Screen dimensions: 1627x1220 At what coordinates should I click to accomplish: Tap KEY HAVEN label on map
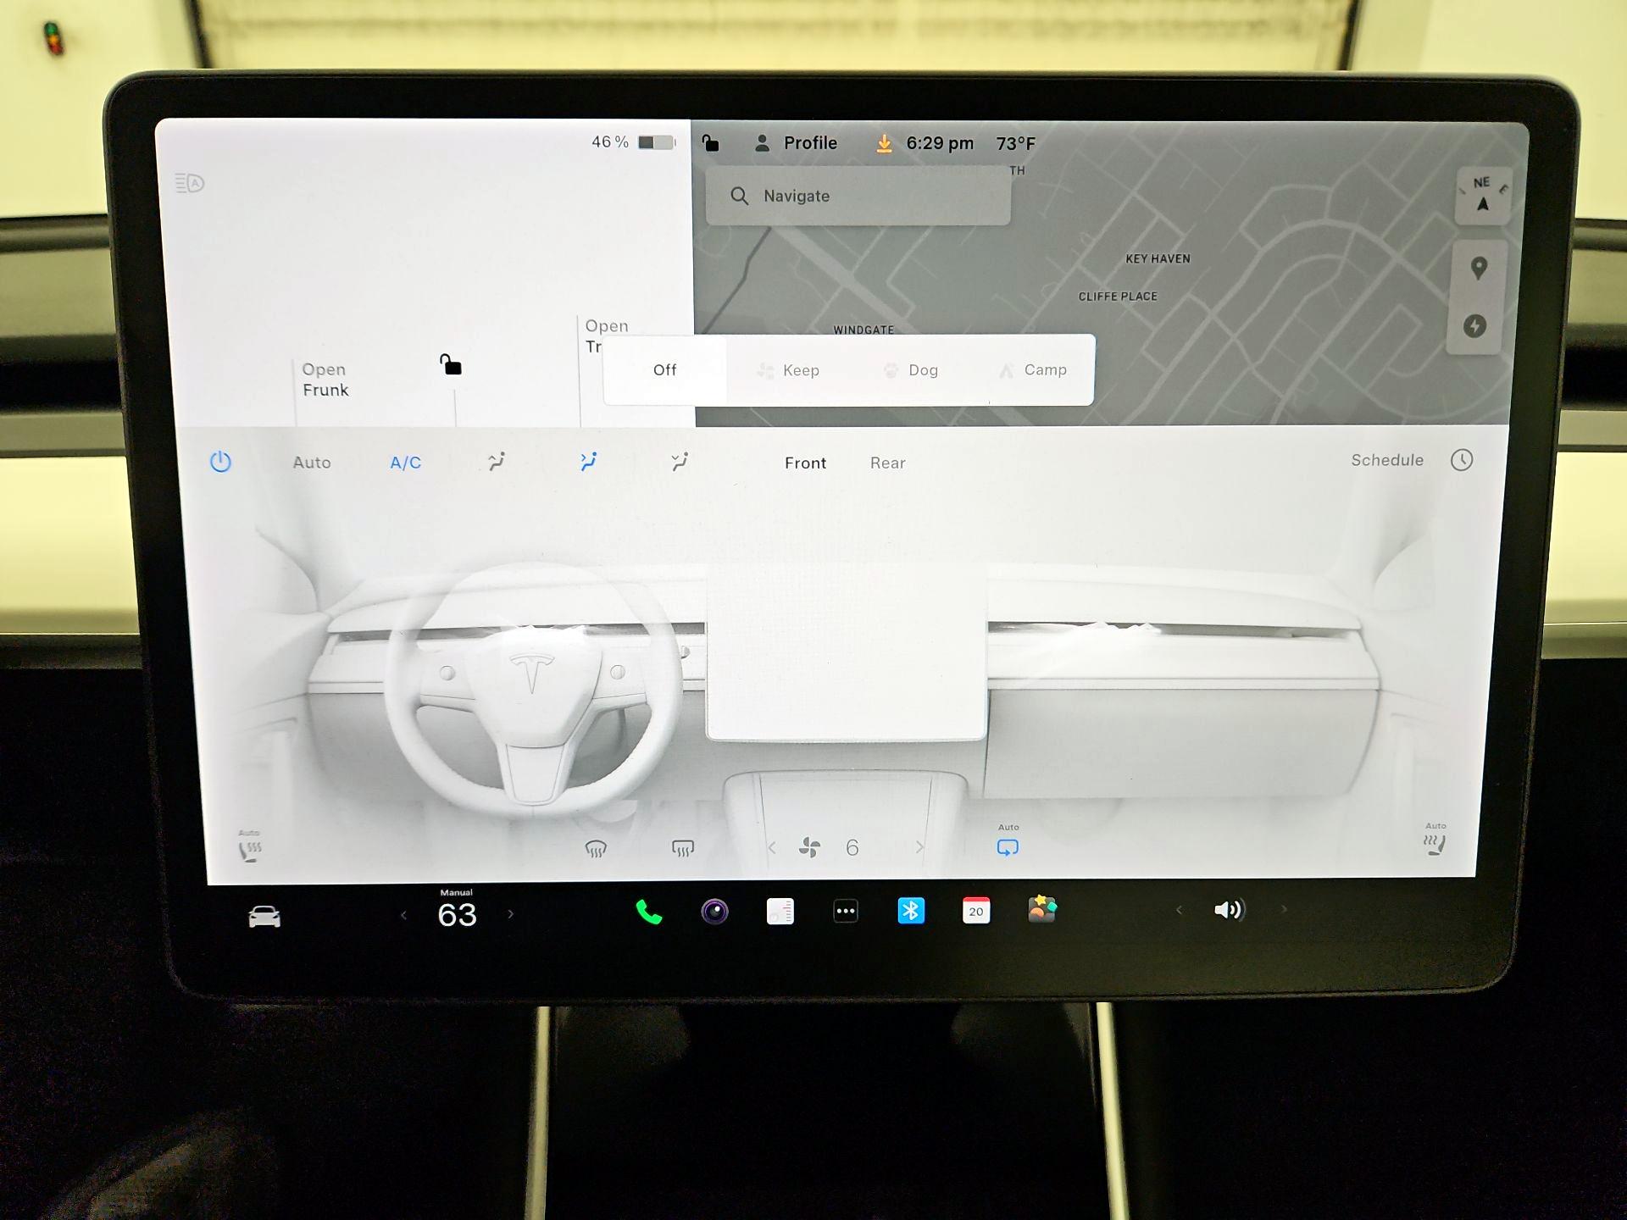(1158, 259)
